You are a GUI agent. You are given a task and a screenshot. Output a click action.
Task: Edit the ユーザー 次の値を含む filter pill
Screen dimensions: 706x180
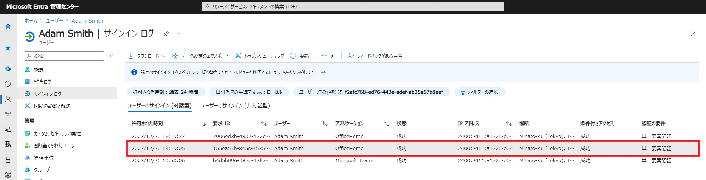click(371, 92)
